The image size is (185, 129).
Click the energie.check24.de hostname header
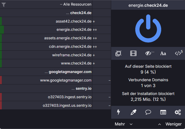click(148, 5)
